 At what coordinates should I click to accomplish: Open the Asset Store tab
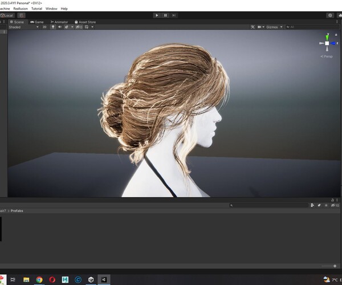coord(85,22)
